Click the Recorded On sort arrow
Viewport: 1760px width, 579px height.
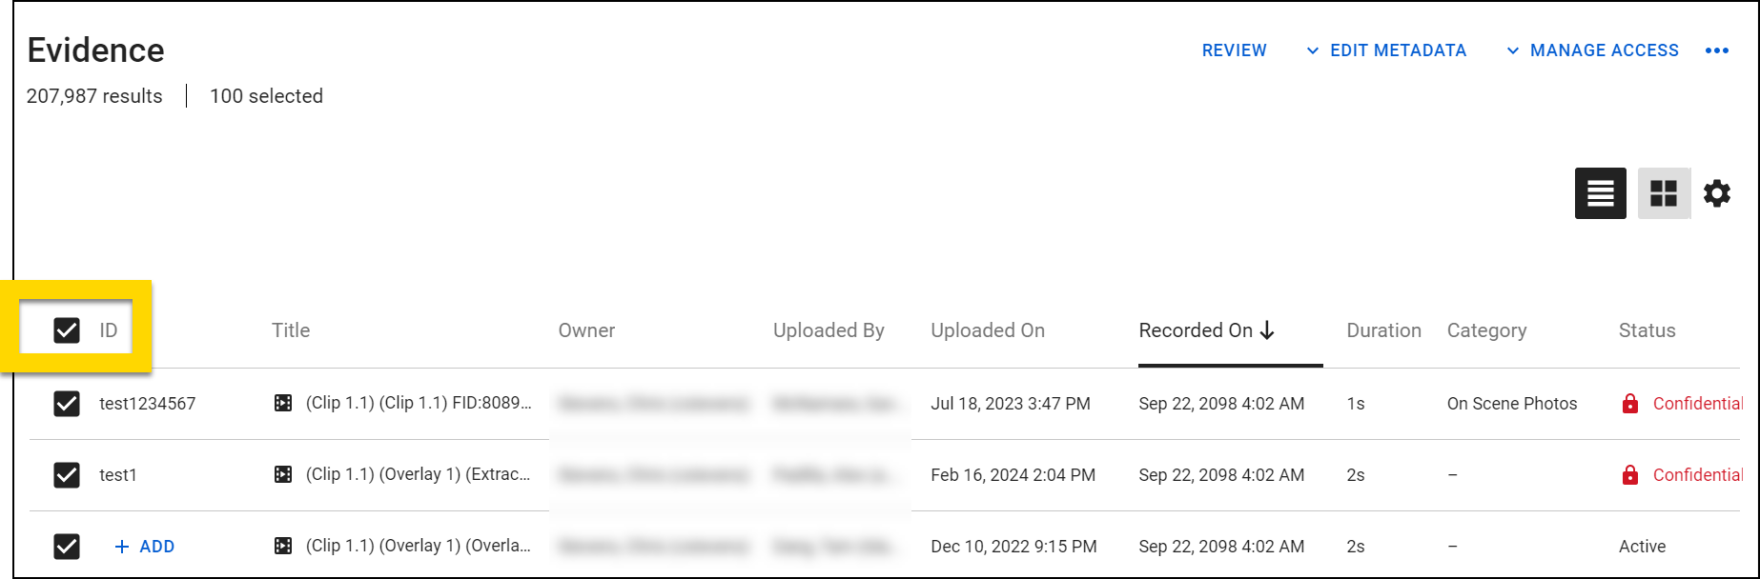1267,330
